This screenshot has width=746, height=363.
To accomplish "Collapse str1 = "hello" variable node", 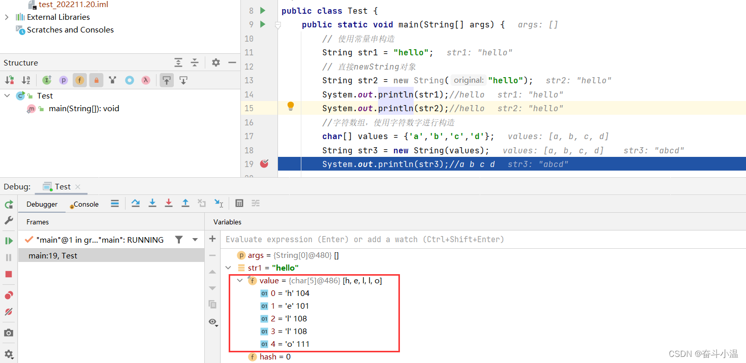I will tap(229, 268).
